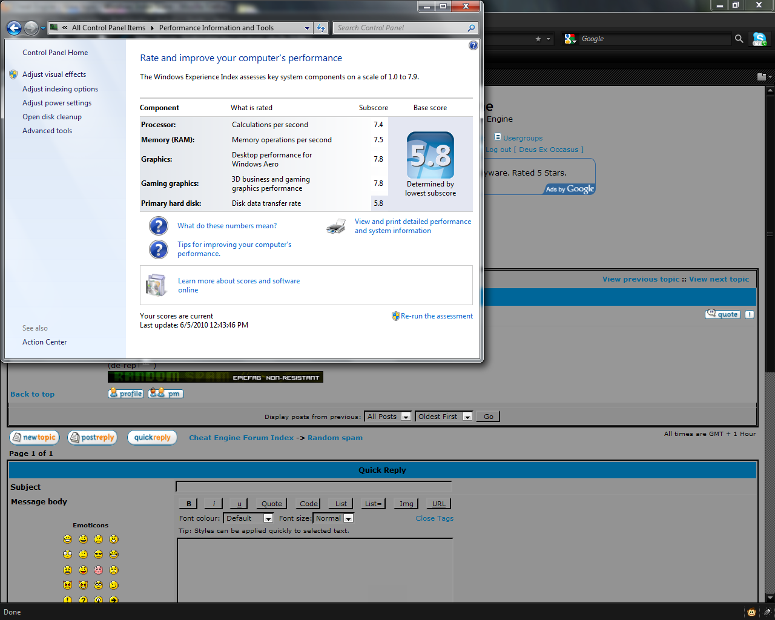Click the blue help question mark icon

coord(473,45)
